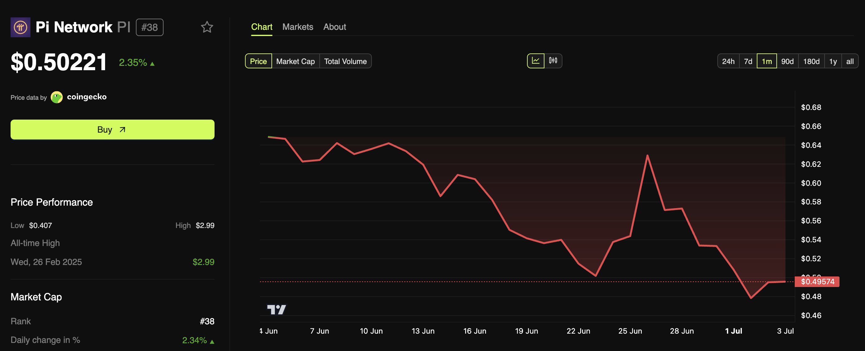Click the CoinGecko gecko logo
The width and height of the screenshot is (865, 351).
(56, 97)
